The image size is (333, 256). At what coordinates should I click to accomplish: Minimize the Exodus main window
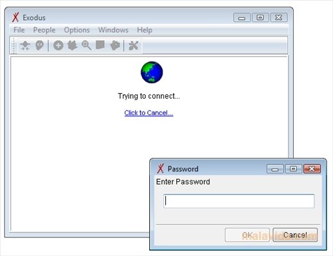click(242, 17)
